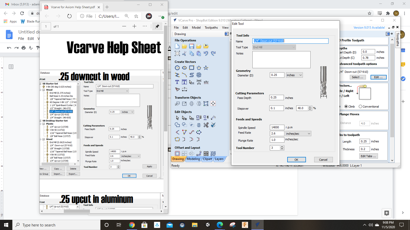Open the Diameter units dropdown

[x=294, y=75]
